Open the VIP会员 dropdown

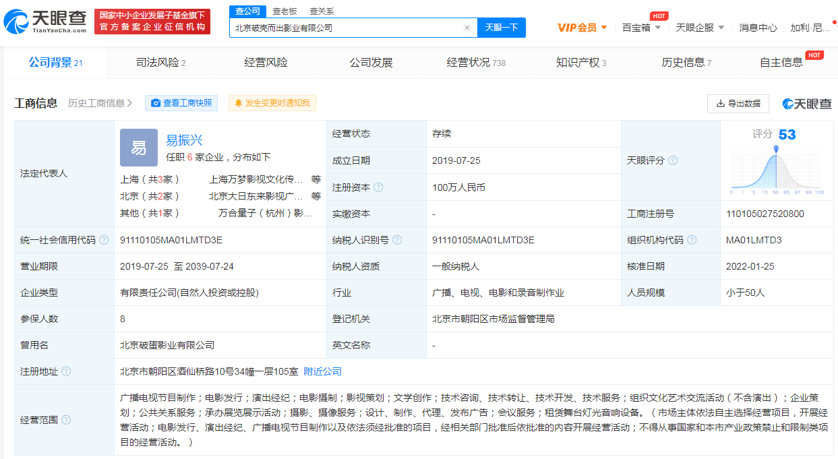[x=582, y=28]
